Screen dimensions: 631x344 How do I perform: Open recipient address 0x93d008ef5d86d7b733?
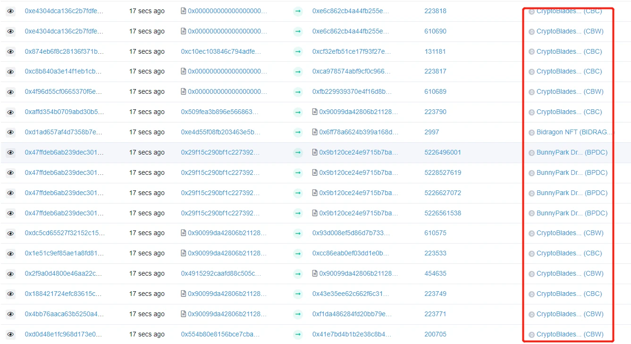(x=351, y=233)
